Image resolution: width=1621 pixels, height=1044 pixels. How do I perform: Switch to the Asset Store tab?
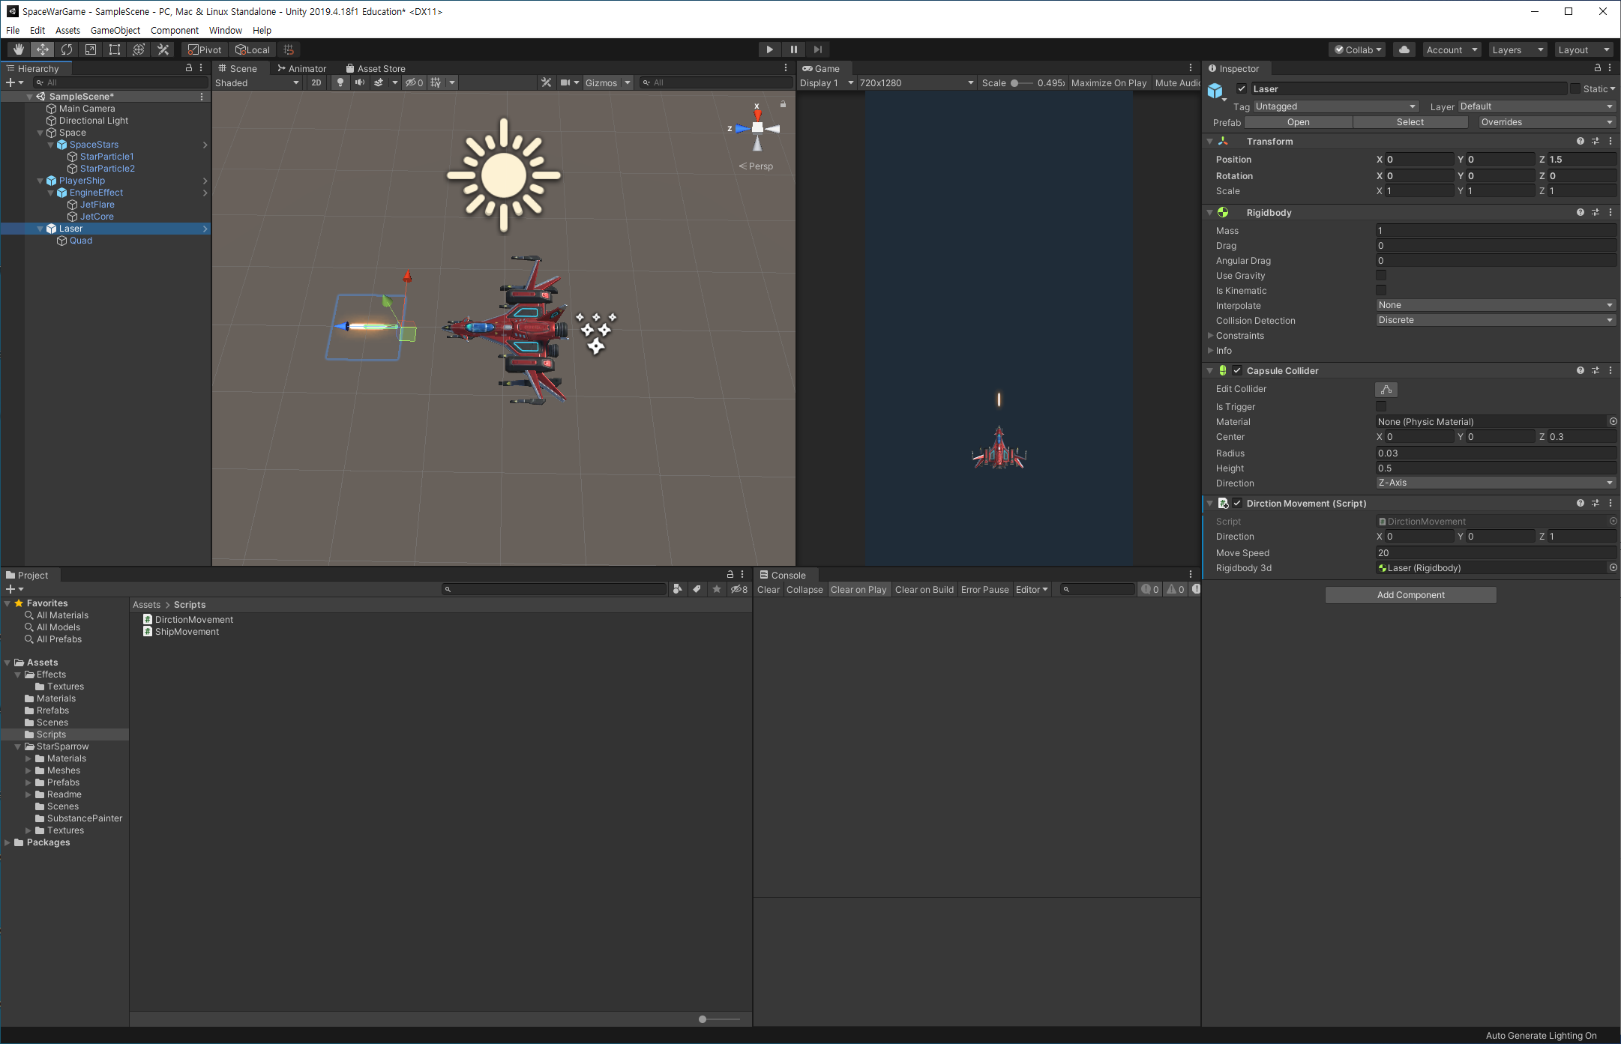pyautogui.click(x=375, y=68)
